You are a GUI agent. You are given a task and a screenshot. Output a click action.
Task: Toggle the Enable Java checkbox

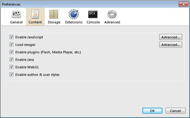point(11,60)
